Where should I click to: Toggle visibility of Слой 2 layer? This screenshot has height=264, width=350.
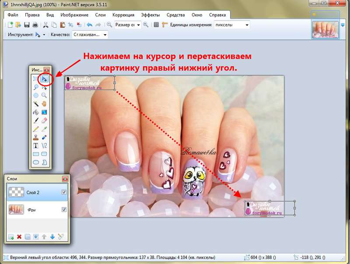64,192
